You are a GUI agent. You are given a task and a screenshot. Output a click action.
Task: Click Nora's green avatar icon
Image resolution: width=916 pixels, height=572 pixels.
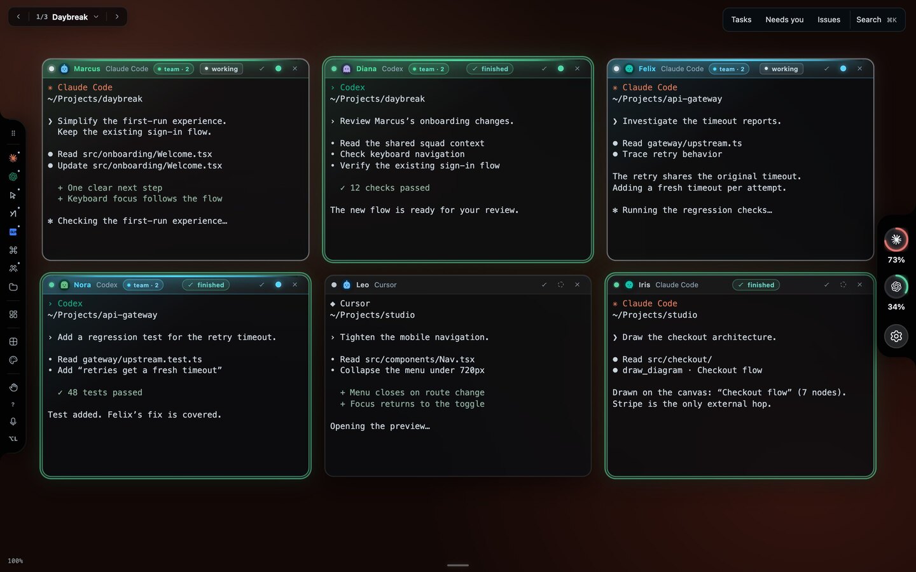[64, 285]
